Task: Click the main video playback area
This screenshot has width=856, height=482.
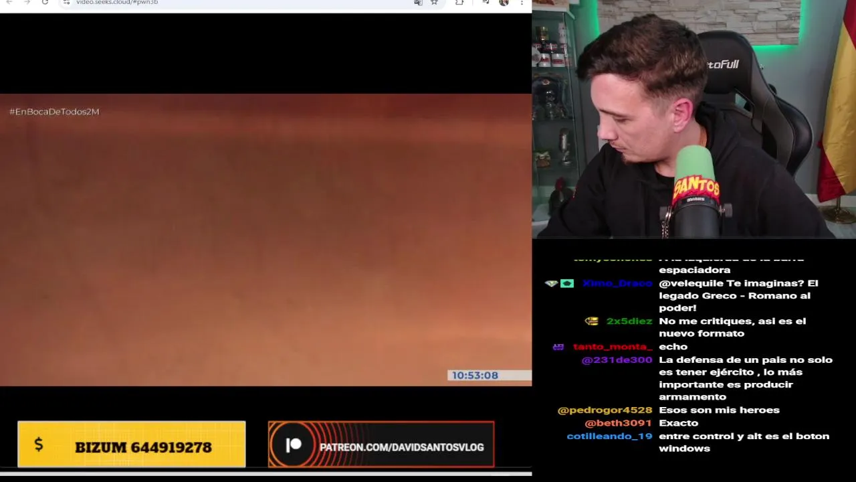Action: pos(265,240)
